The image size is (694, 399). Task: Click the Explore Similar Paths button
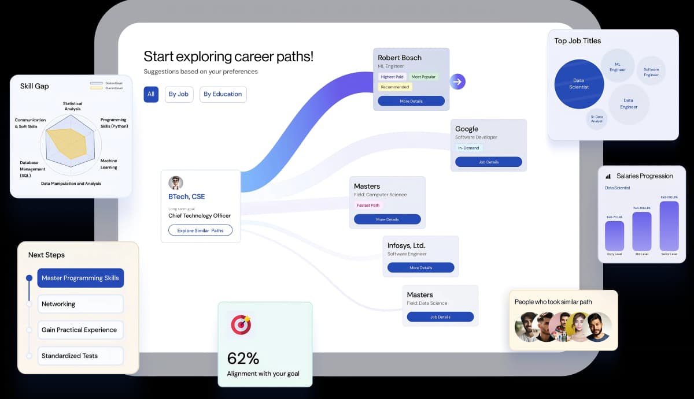click(x=200, y=230)
